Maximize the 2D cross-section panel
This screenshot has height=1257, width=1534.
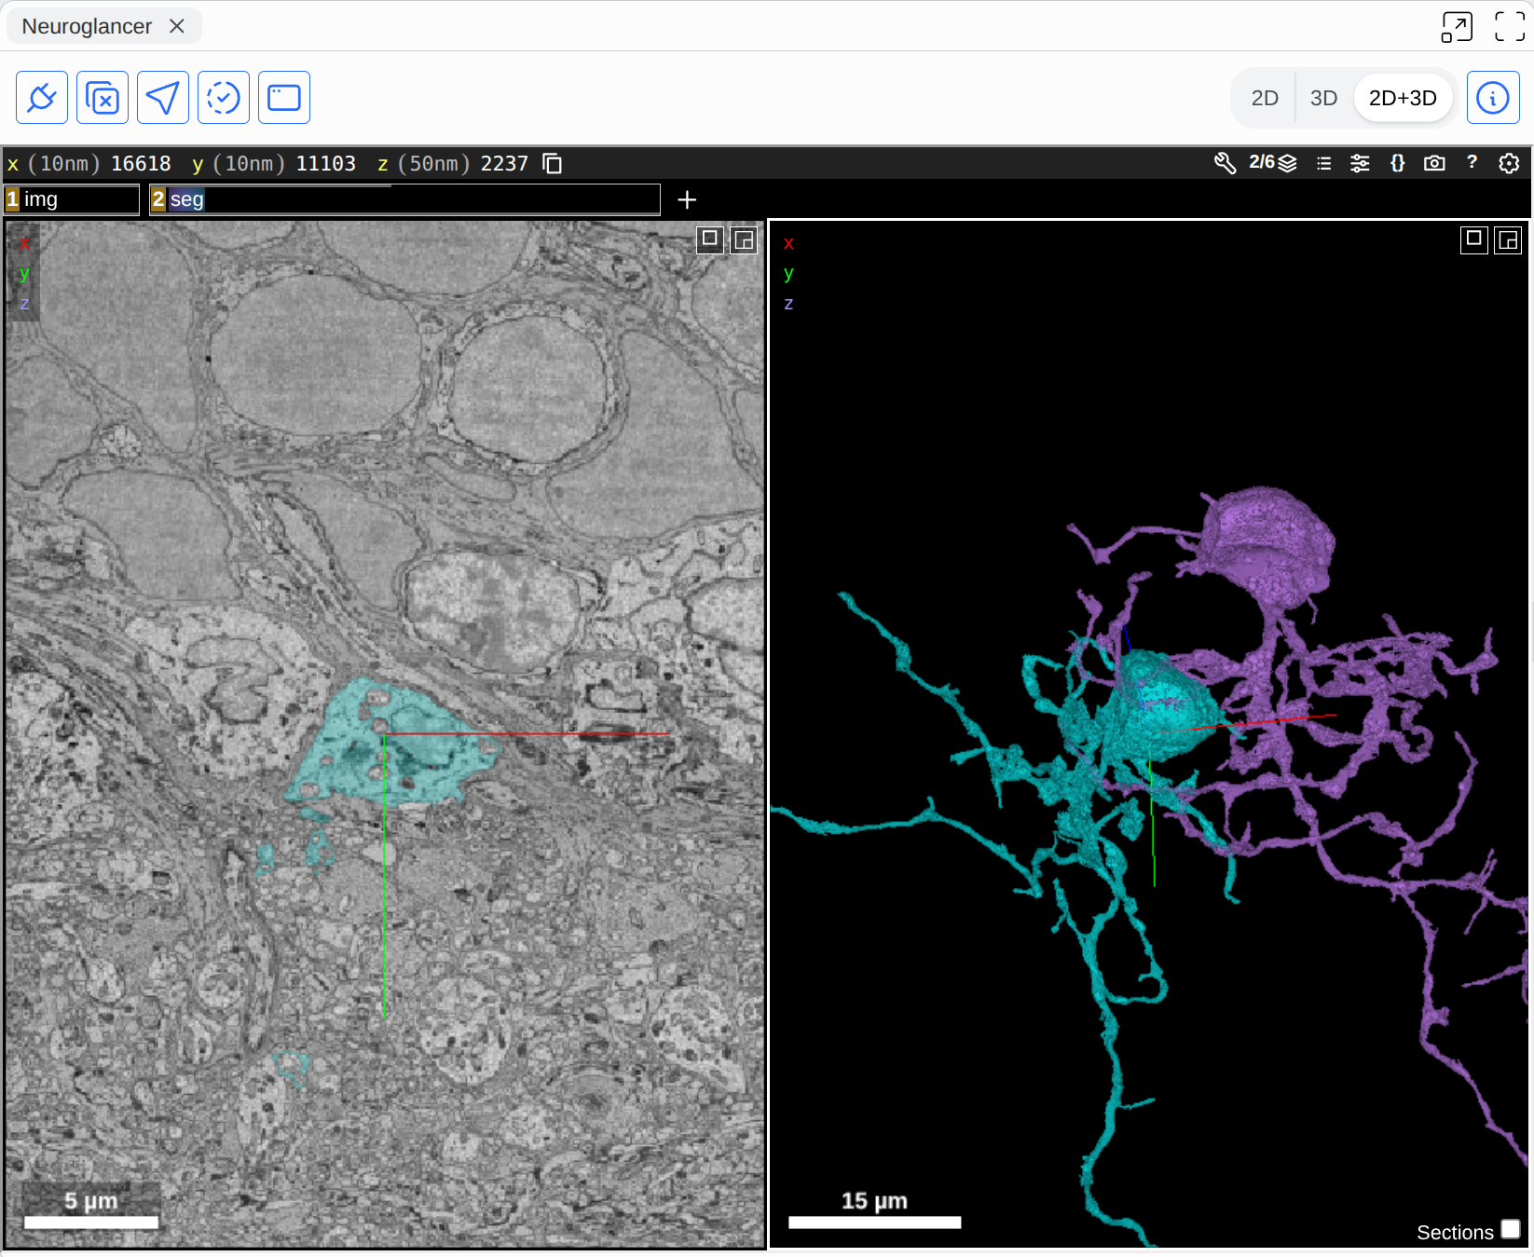pyautogui.click(x=710, y=239)
